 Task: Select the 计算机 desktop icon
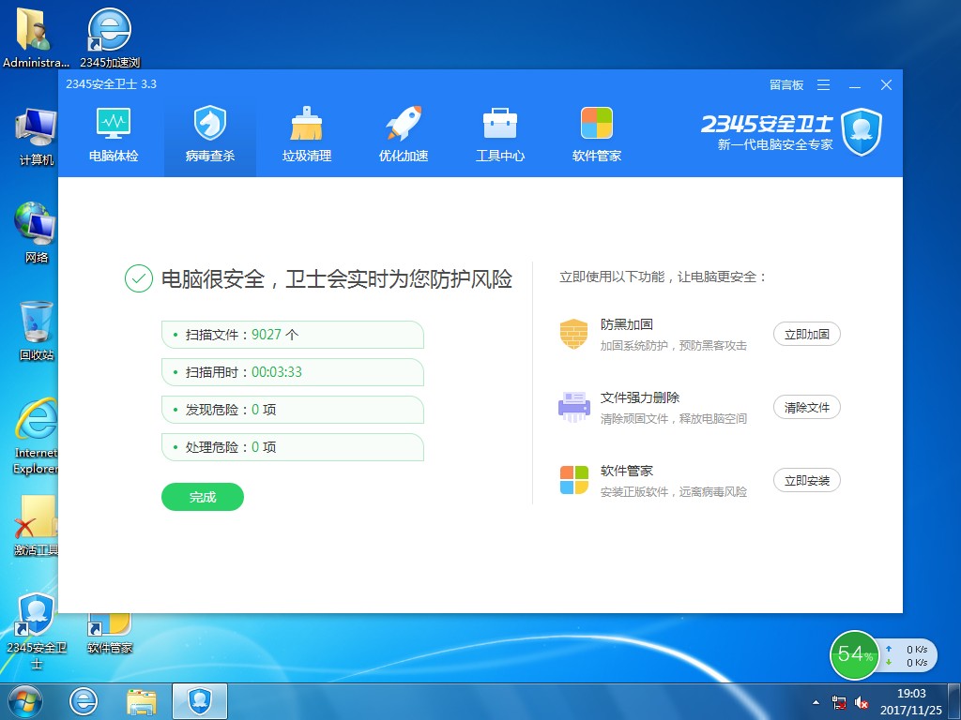pyautogui.click(x=37, y=137)
